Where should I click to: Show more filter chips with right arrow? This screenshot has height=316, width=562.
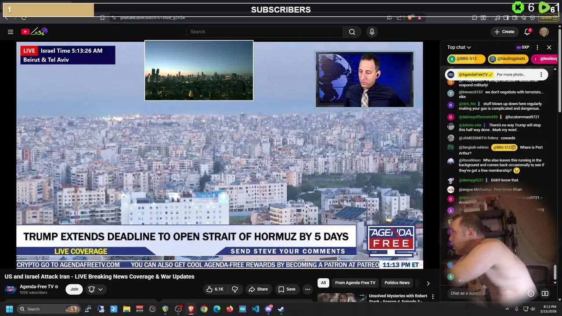(428, 283)
